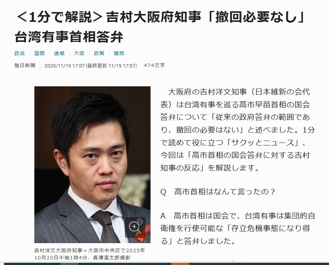Open the 国際 category tag
This screenshot has height=265, width=329.
(40, 53)
